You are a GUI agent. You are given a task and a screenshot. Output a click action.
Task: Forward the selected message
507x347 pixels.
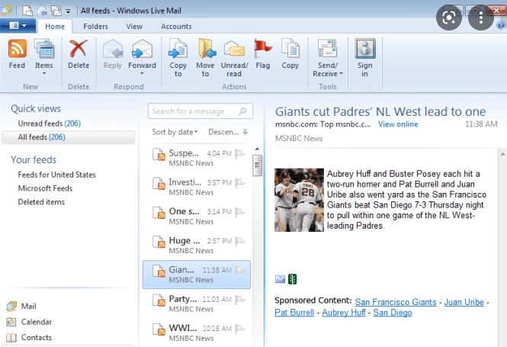pyautogui.click(x=142, y=56)
